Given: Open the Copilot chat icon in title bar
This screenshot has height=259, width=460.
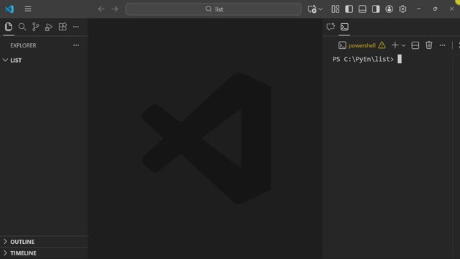Looking at the screenshot, I should point(312,9).
